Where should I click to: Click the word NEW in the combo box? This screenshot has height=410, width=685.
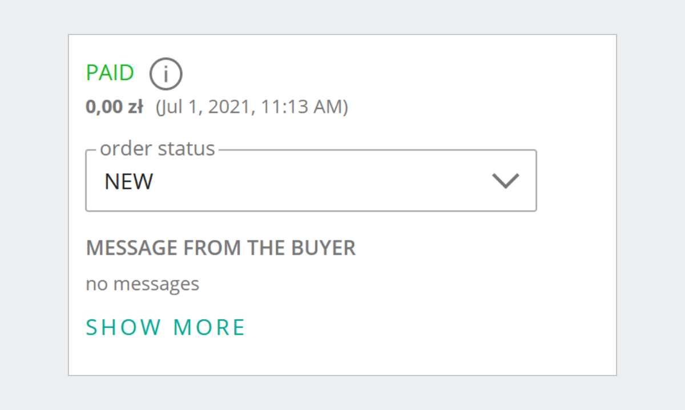pos(129,182)
